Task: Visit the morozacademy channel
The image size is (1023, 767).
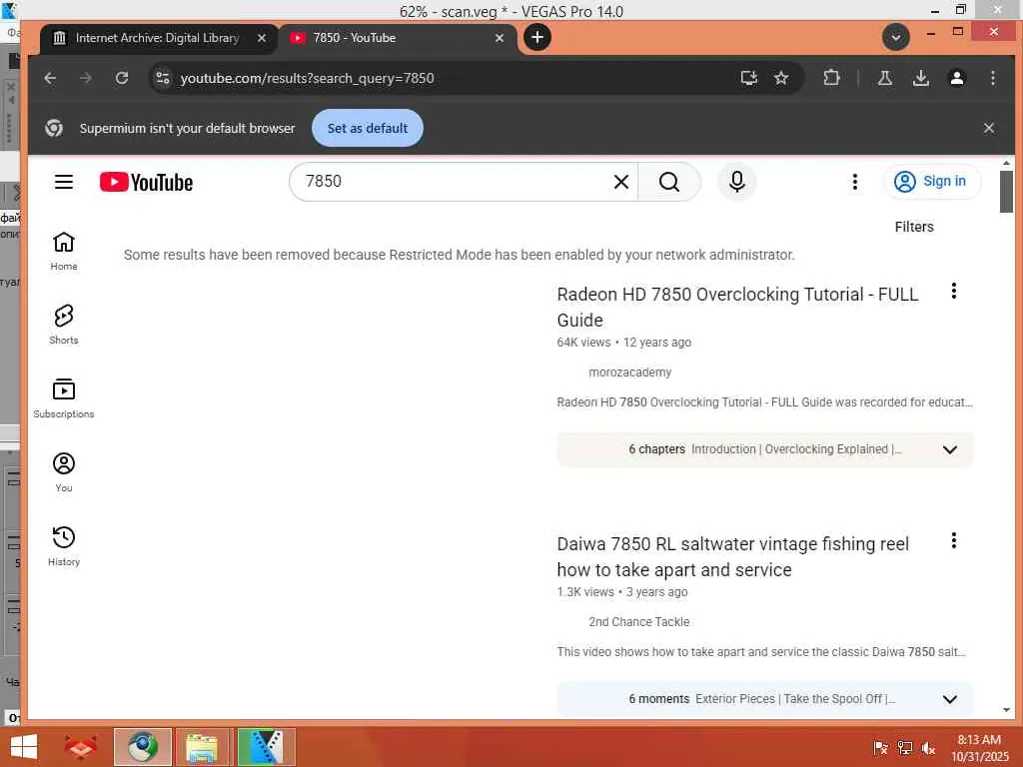Action: (629, 373)
